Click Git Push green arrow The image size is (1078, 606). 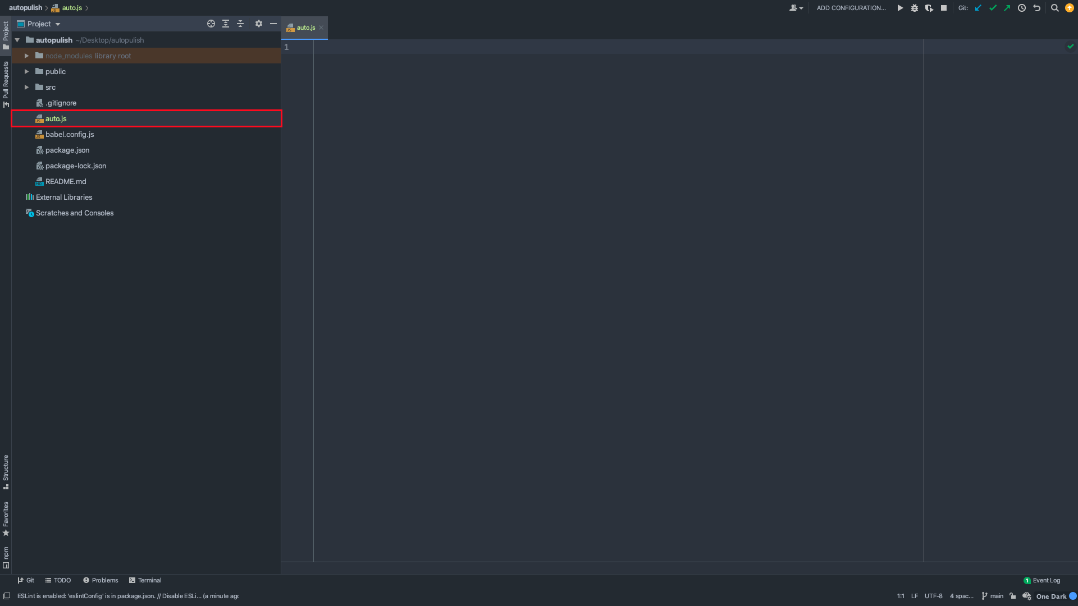1007,8
